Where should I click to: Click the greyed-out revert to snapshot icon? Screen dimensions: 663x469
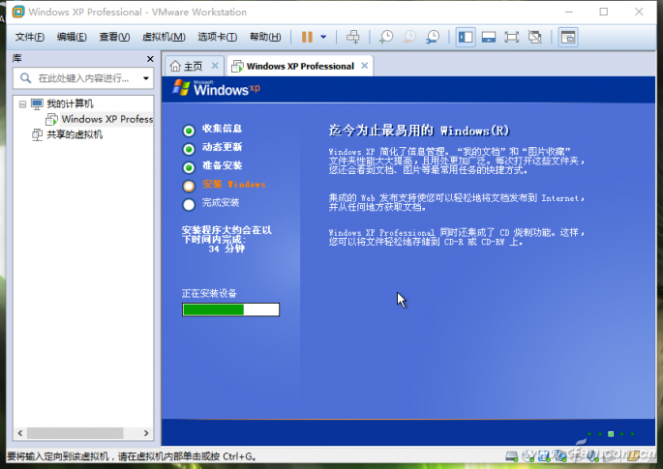point(408,37)
